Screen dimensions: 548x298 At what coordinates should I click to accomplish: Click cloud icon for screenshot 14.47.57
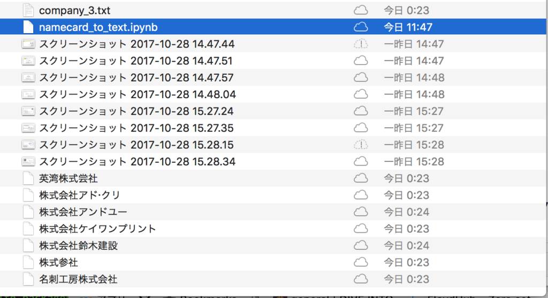click(x=361, y=77)
